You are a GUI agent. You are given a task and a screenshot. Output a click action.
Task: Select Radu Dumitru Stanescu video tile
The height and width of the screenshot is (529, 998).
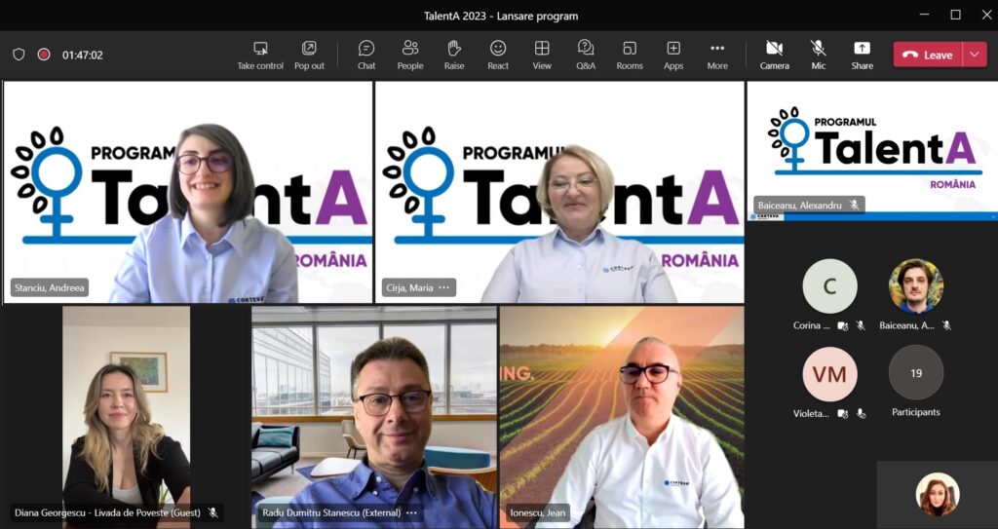374,417
